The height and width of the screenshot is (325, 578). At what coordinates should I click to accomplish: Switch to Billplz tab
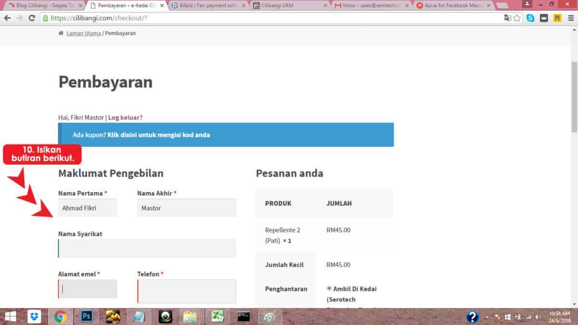pos(207,5)
